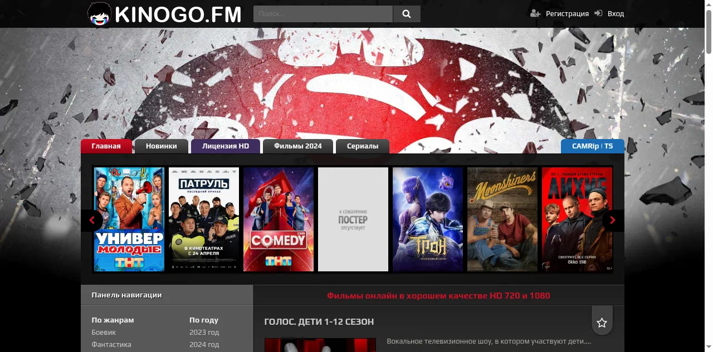Open the CAMRip | TS tab
The image size is (713, 352).
click(x=593, y=146)
